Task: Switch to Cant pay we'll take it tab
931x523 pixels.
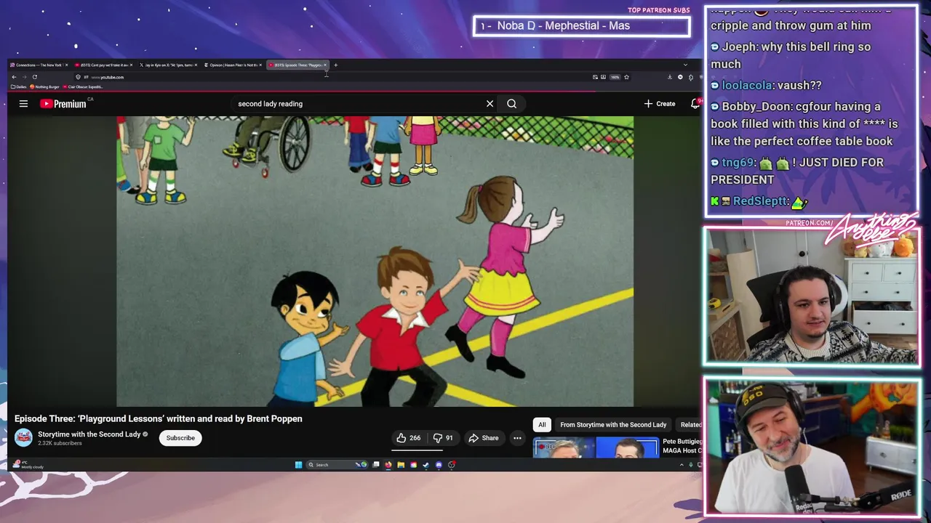Action: pyautogui.click(x=102, y=65)
